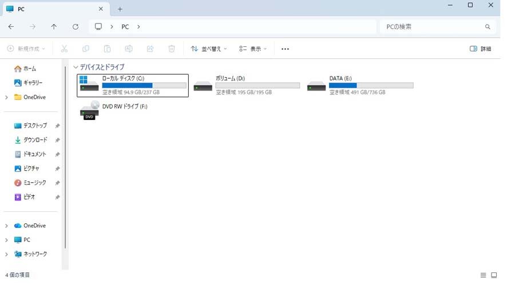Select cloud OneDrive in sidebar
The image size is (515, 289).
coord(30,226)
